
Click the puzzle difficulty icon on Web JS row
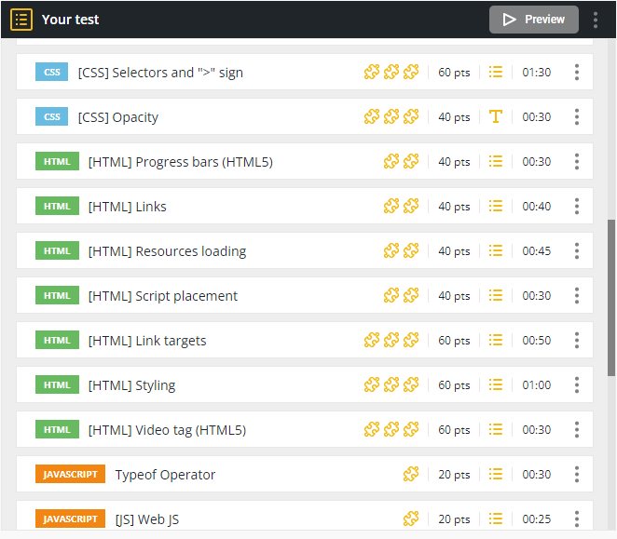point(411,519)
